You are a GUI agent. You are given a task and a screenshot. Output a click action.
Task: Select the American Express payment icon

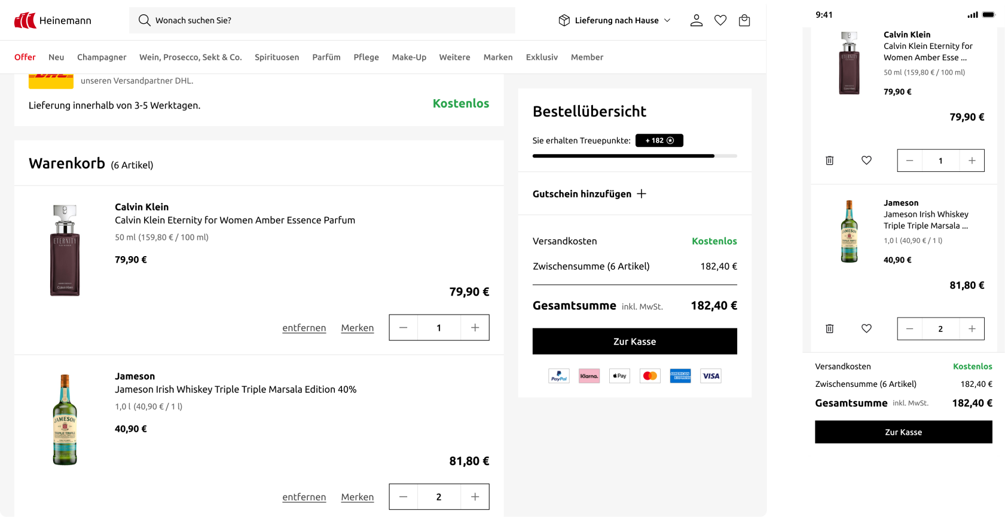click(x=680, y=376)
